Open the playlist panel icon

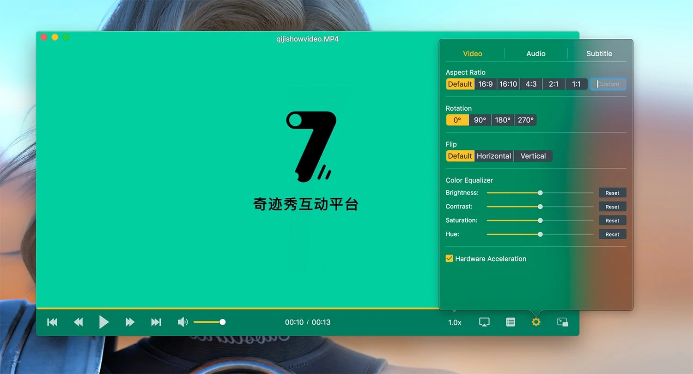tap(510, 322)
